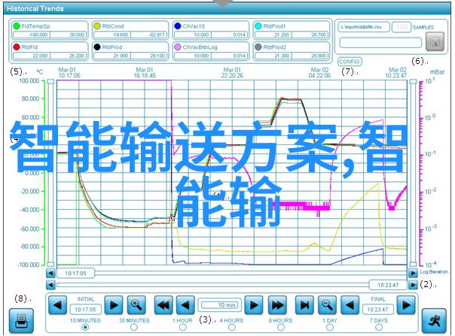Click the FrdTempSp -100.000 value field
Viewport: 455px width, 336px height.
32,35
